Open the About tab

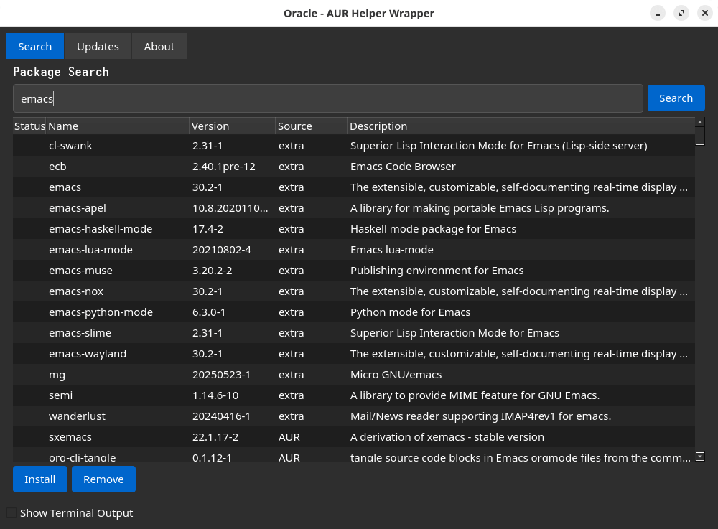pyautogui.click(x=159, y=46)
